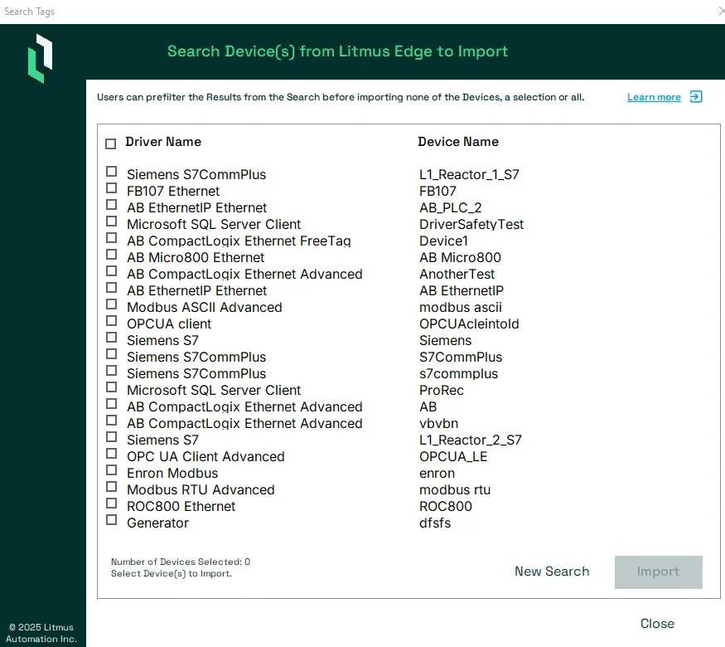This screenshot has height=647, width=725.
Task: Click the Number of Devices Selected text
Action: click(181, 562)
